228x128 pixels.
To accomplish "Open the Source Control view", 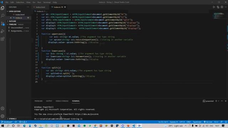I will coord(2,23).
